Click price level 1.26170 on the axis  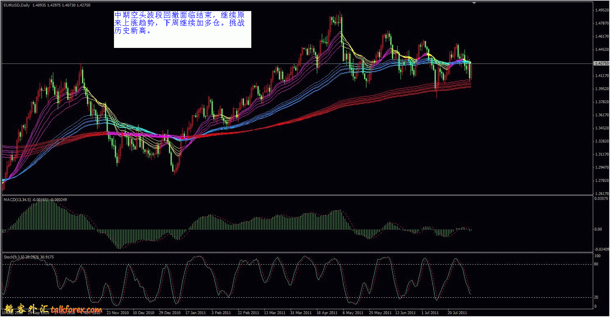point(601,193)
